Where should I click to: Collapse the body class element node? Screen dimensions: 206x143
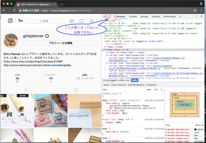pos(105,50)
